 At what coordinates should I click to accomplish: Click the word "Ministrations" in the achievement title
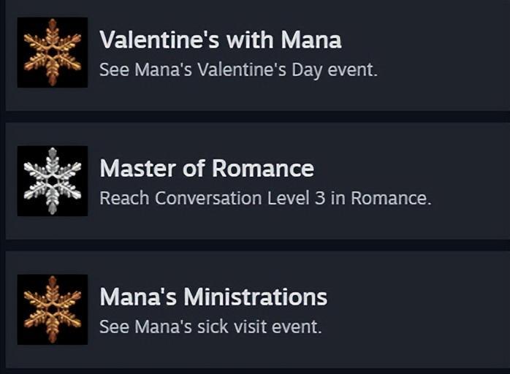(255, 297)
